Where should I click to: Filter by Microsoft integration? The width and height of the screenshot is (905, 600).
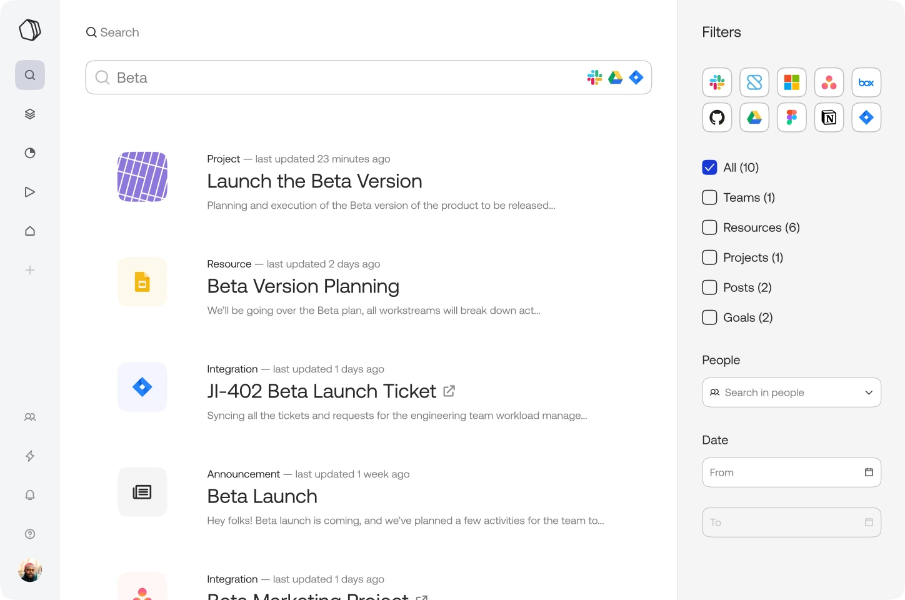click(792, 82)
